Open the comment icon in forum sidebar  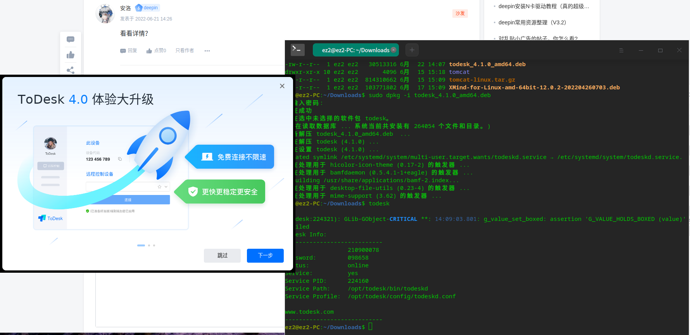(71, 39)
